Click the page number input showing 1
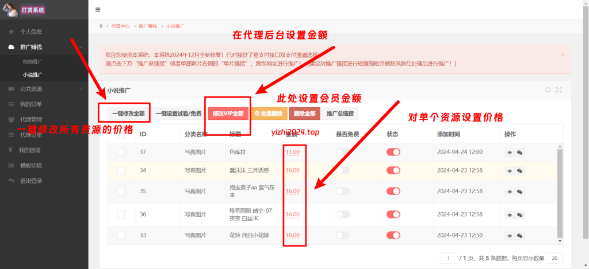This screenshot has width=589, height=269. point(448,258)
